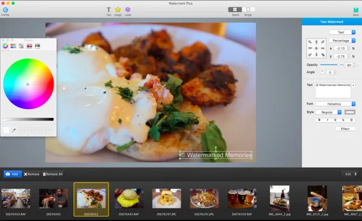The width and height of the screenshot is (362, 221).
Task: Open the Profile icon in toolbar
Action: 5,10
